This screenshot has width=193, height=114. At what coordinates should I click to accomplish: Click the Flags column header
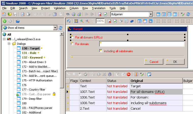[x=74, y=81]
